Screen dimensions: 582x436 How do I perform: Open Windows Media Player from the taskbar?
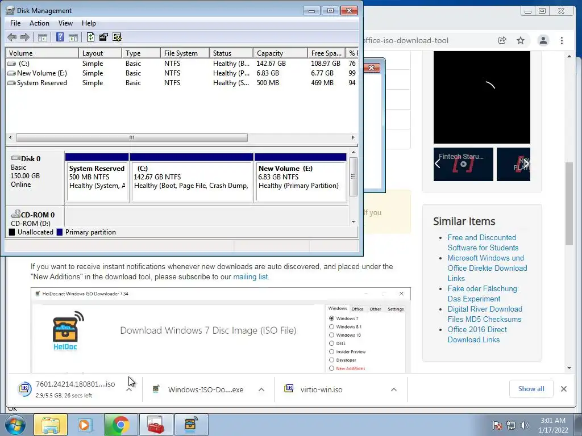coord(85,425)
